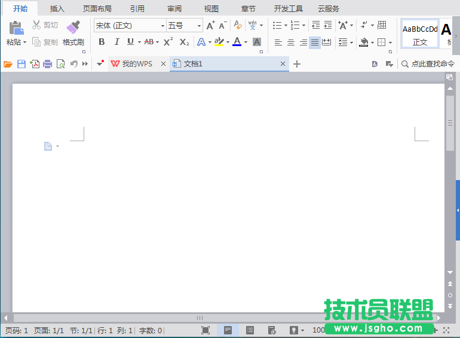Open the 章节 Chapter tab
This screenshot has width=460, height=338.
point(248,9)
